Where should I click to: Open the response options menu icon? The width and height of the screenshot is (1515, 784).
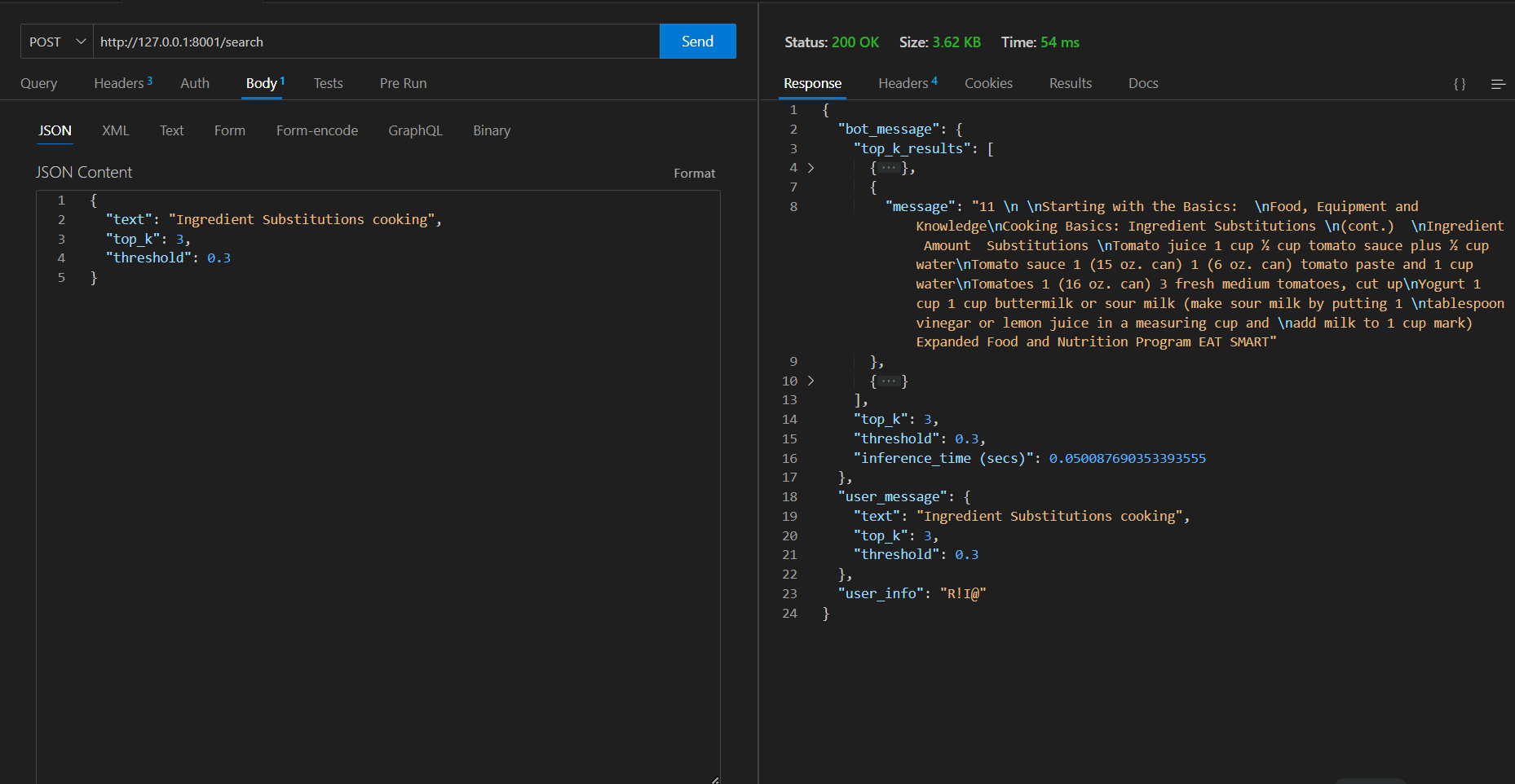pyautogui.click(x=1497, y=84)
